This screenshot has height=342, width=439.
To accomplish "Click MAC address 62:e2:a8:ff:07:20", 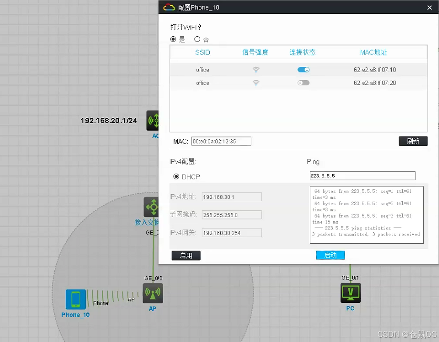I will point(375,83).
